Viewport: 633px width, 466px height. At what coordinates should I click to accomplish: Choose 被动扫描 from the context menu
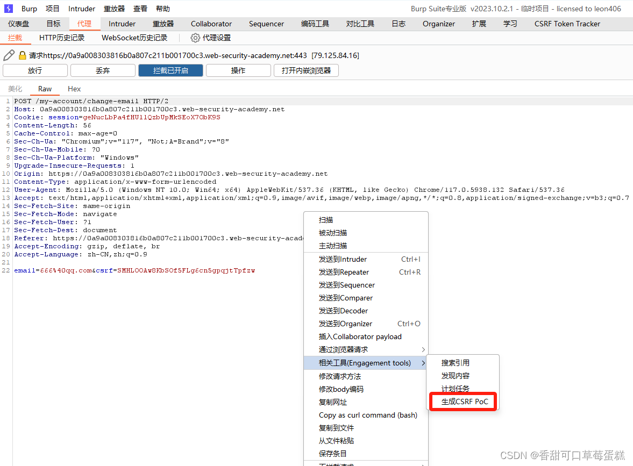pyautogui.click(x=366, y=233)
